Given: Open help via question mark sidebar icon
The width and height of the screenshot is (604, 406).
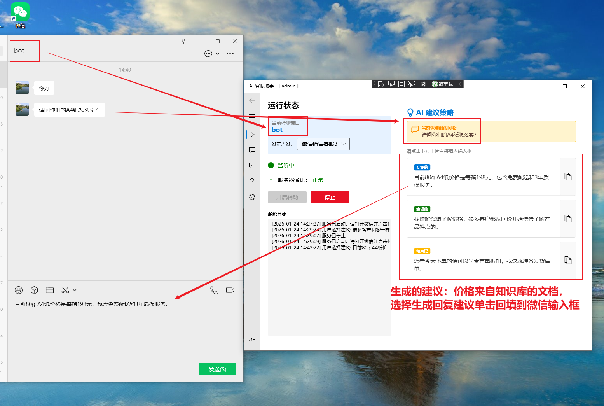Looking at the screenshot, I should (x=252, y=181).
